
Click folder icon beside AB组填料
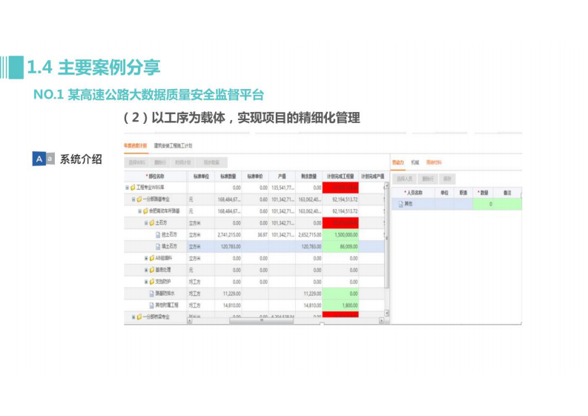point(152,258)
